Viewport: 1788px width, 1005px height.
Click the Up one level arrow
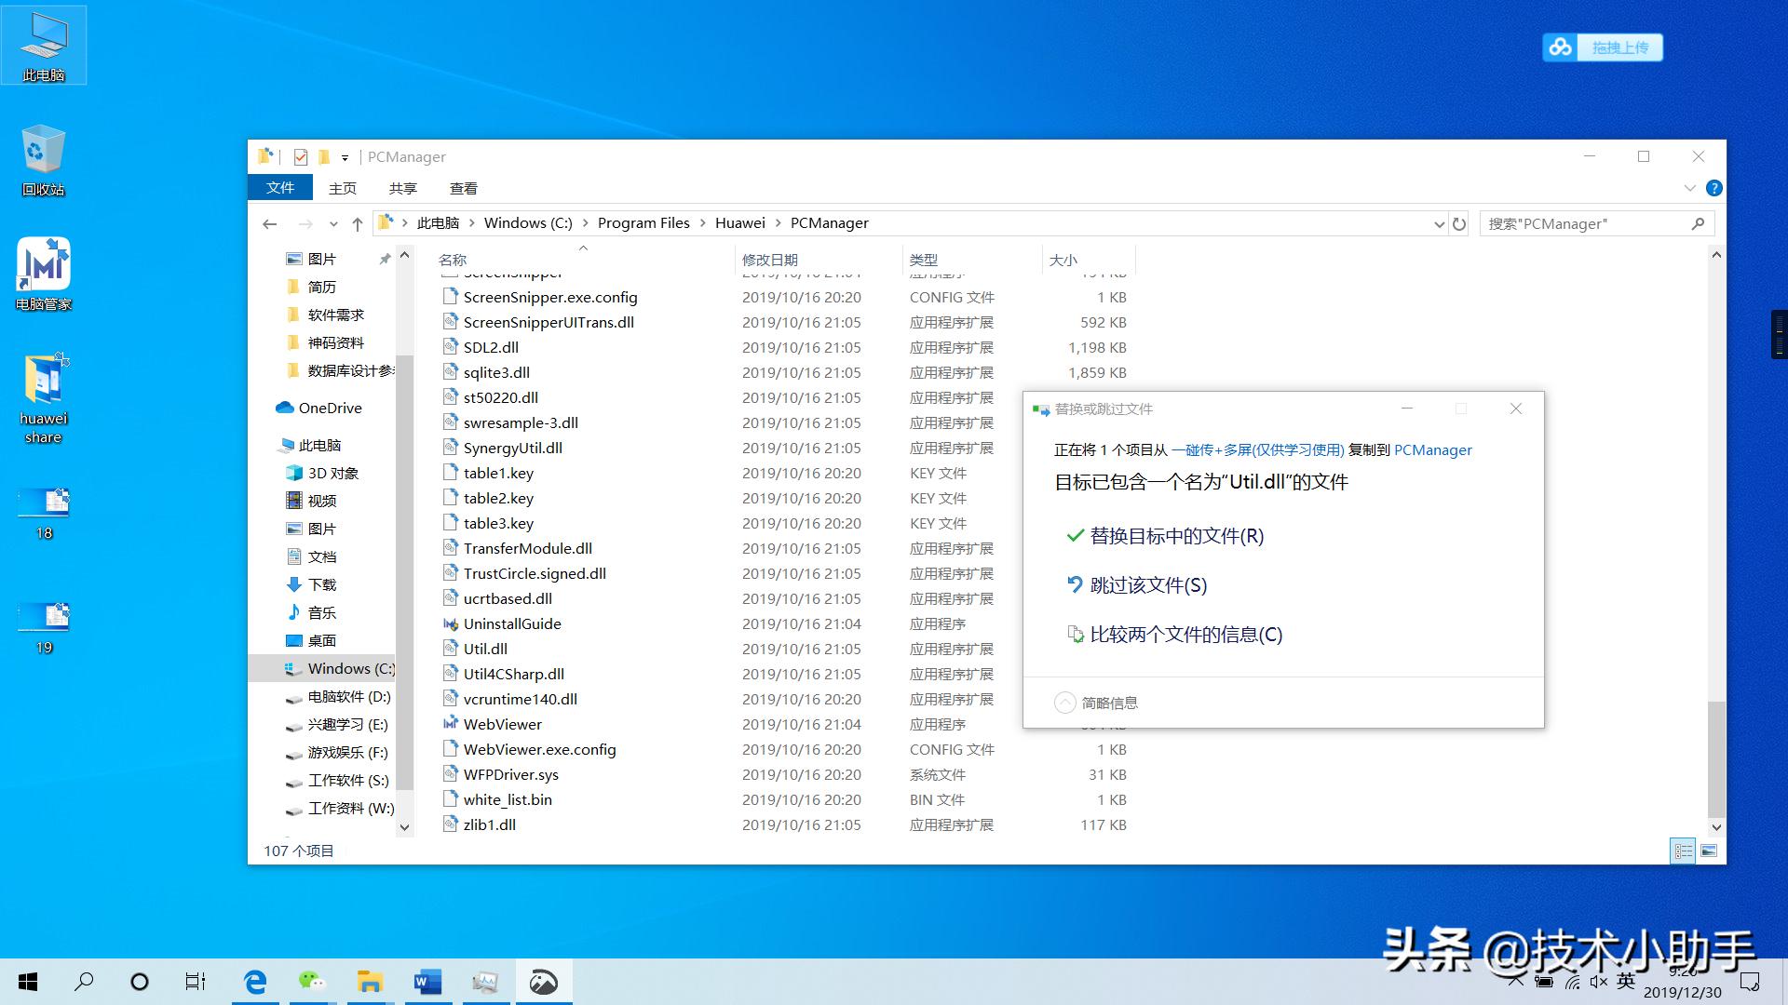click(x=358, y=223)
